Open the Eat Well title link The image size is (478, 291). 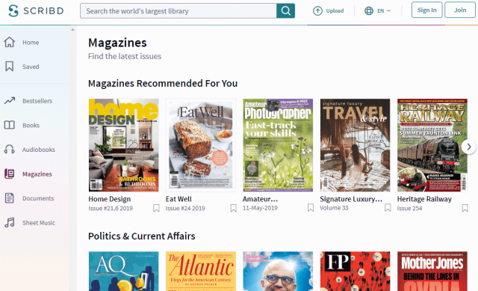[179, 199]
